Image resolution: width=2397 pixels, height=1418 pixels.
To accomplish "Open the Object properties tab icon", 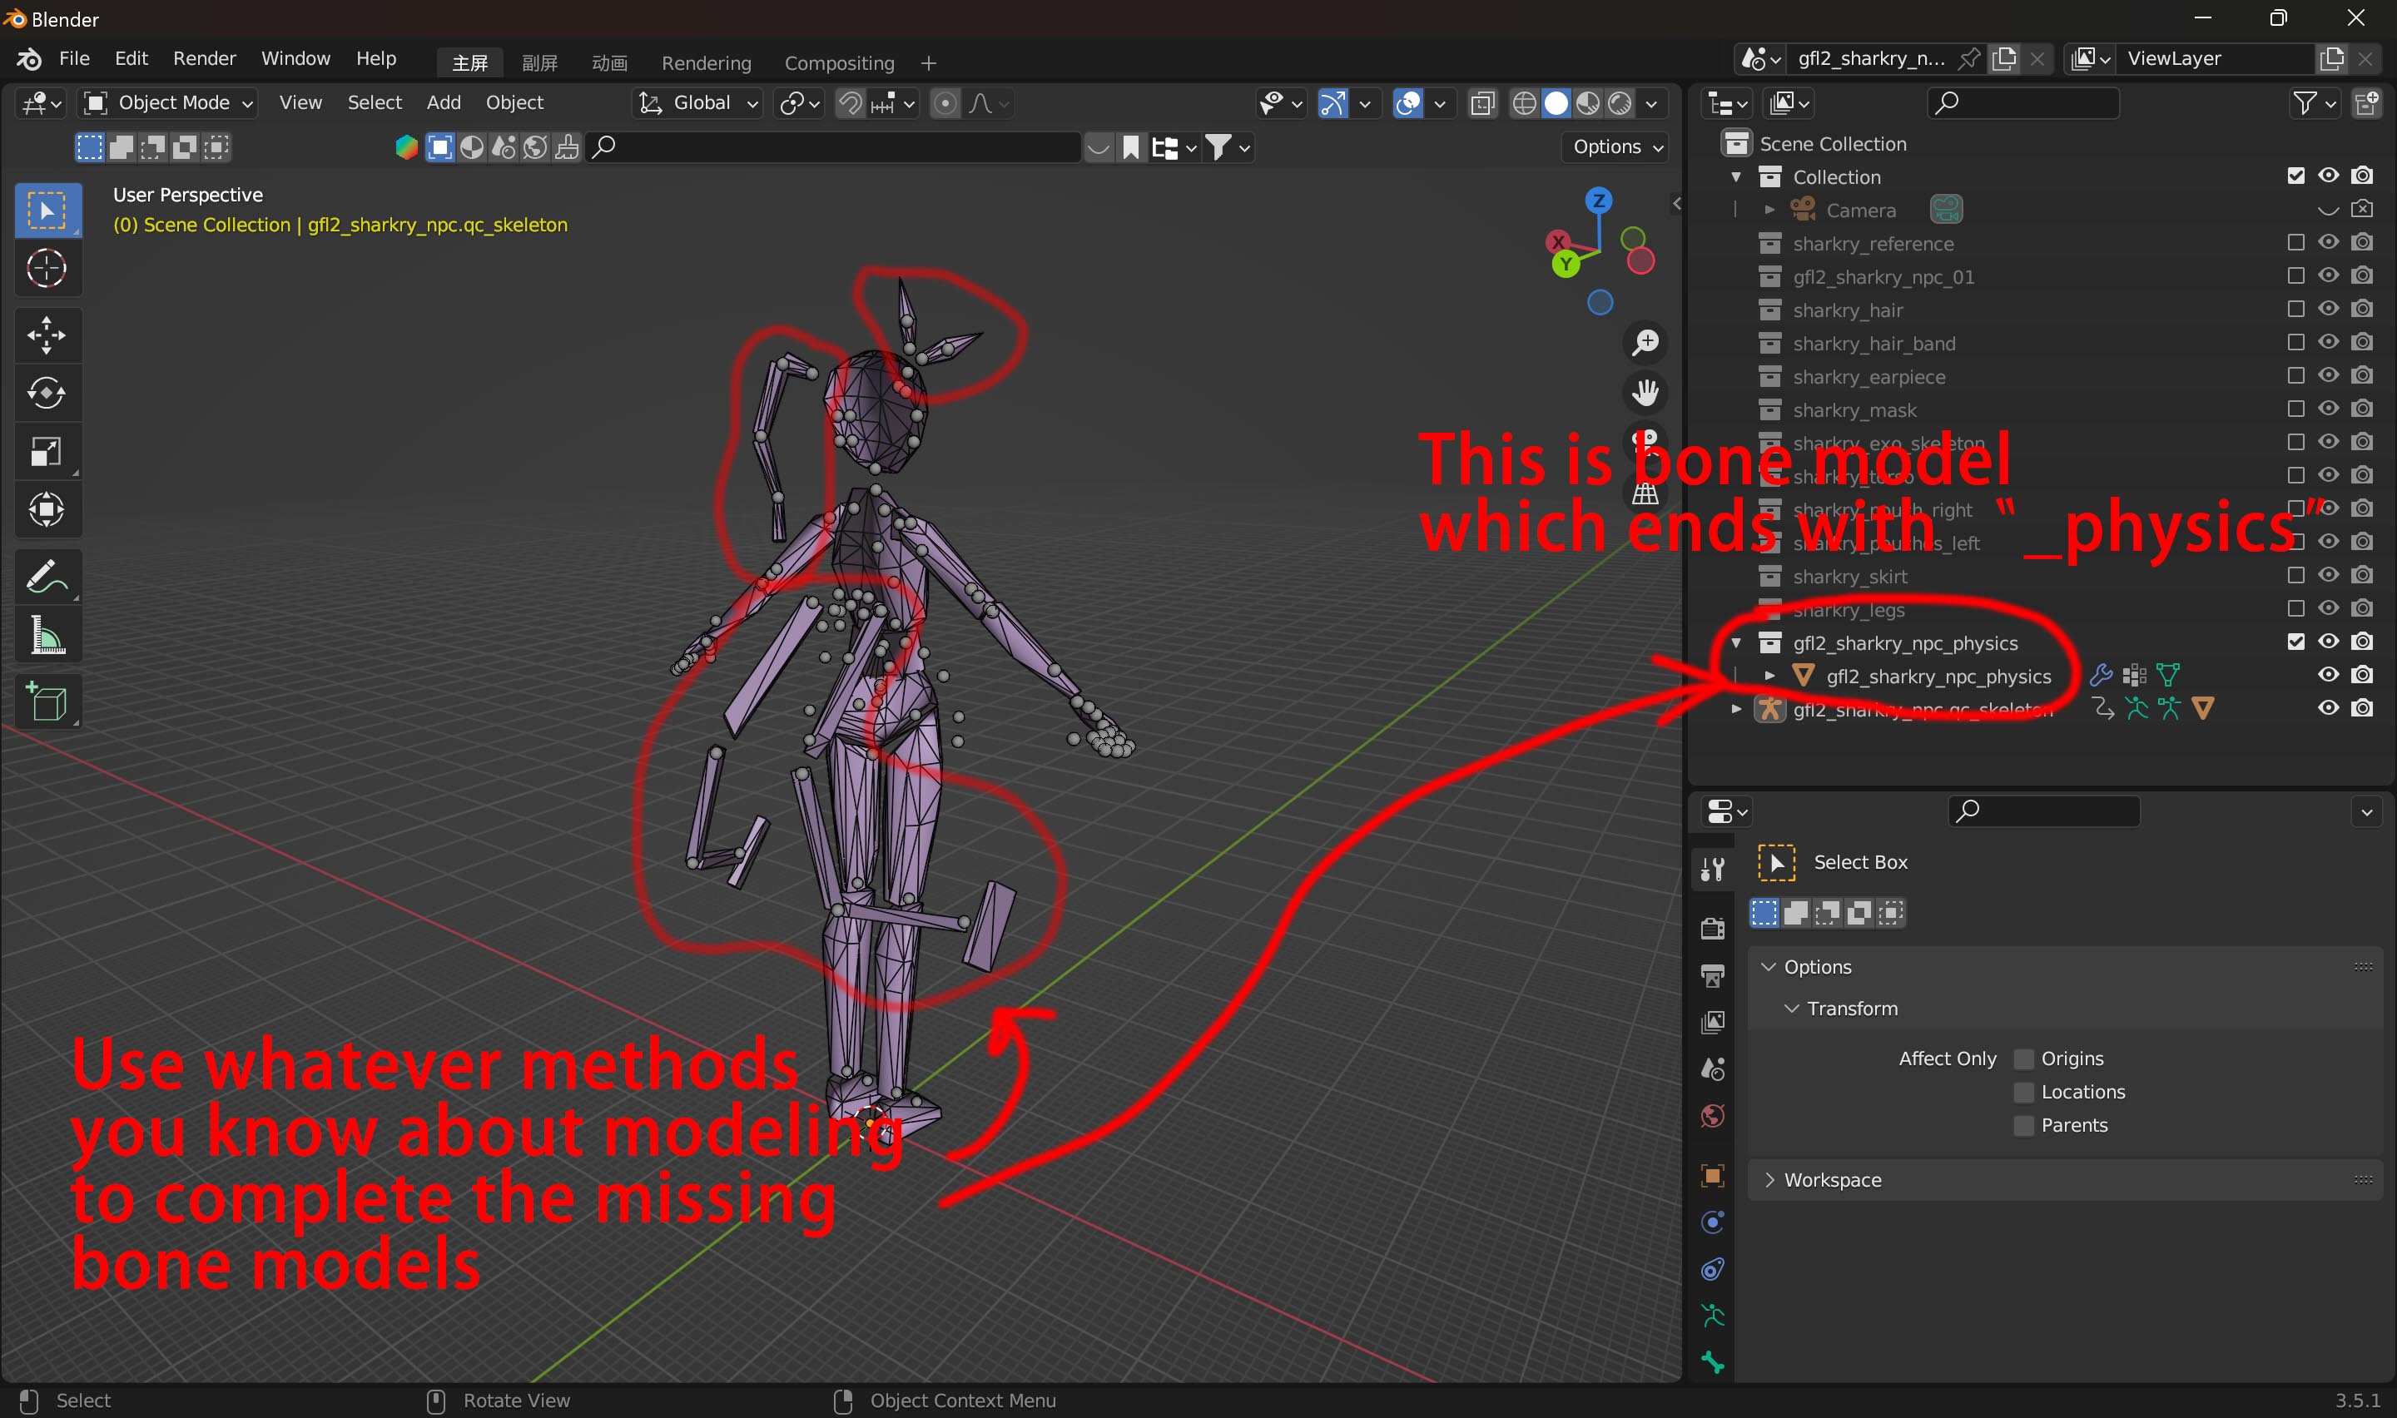I will 1712,1175.
